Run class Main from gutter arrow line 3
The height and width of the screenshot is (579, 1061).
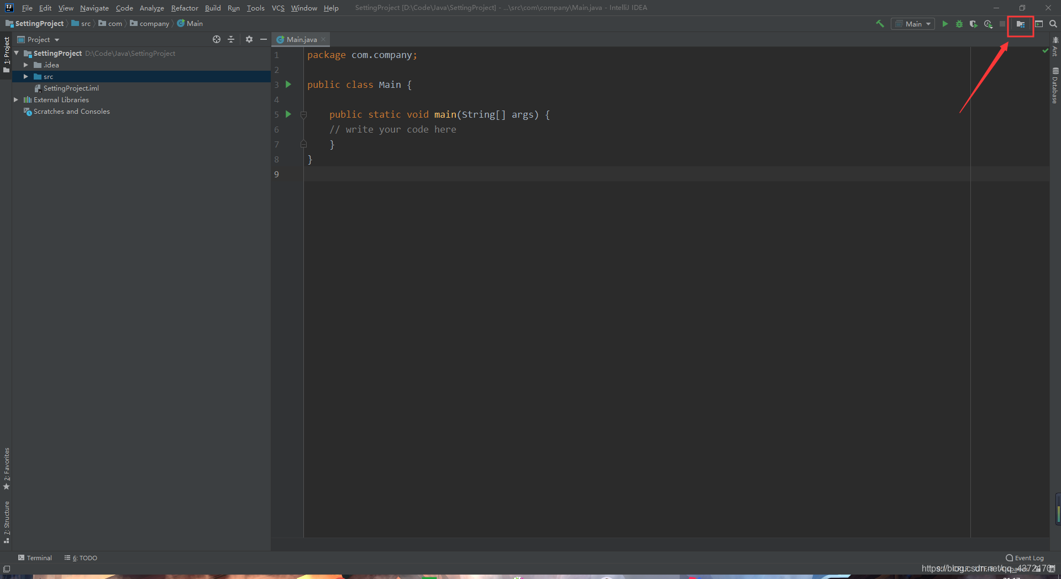coord(288,85)
